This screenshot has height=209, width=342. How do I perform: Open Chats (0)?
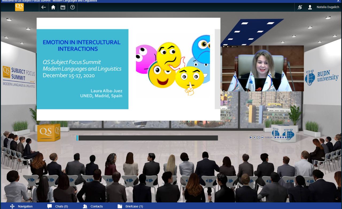61,206
